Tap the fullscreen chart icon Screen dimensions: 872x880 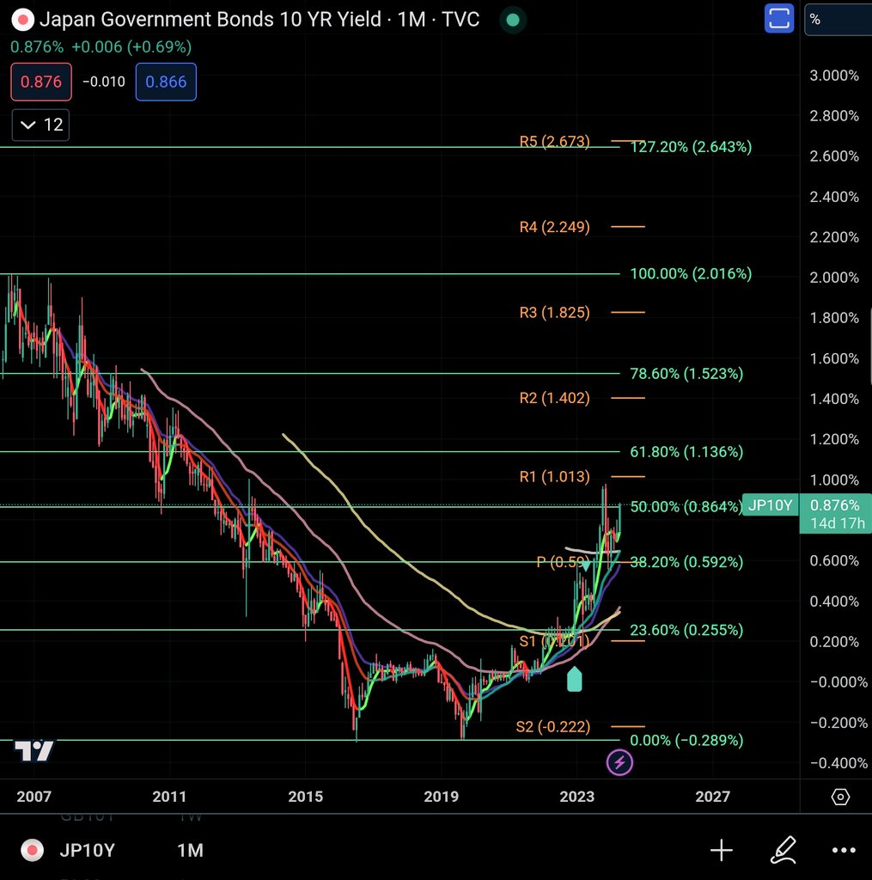779,19
